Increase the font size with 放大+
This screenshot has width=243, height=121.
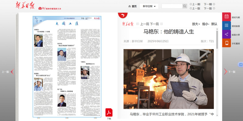click(x=196, y=24)
